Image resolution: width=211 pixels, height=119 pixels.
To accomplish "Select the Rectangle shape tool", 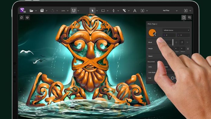I will pyautogui.click(x=103, y=11).
